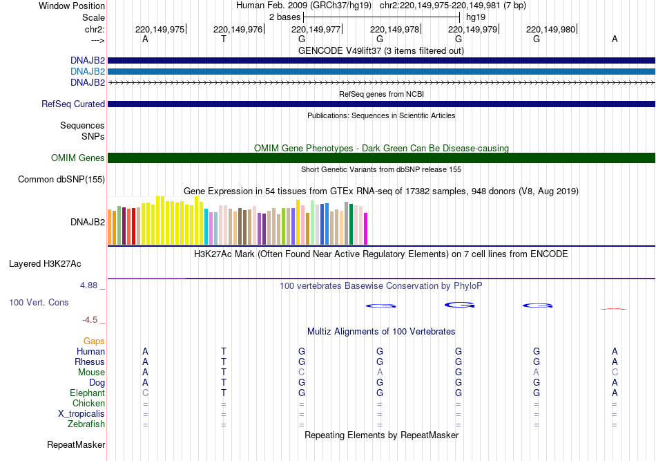
Task: Click the Sequences track label
Action: pos(82,126)
